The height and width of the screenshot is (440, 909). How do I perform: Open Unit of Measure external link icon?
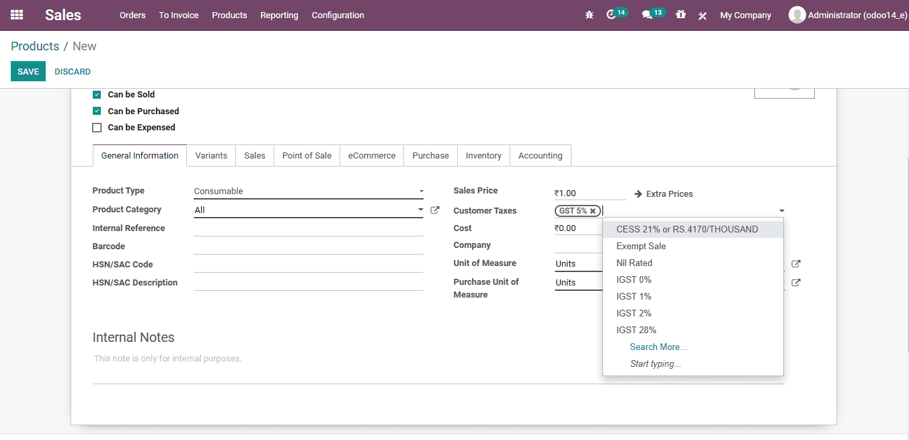click(x=796, y=263)
